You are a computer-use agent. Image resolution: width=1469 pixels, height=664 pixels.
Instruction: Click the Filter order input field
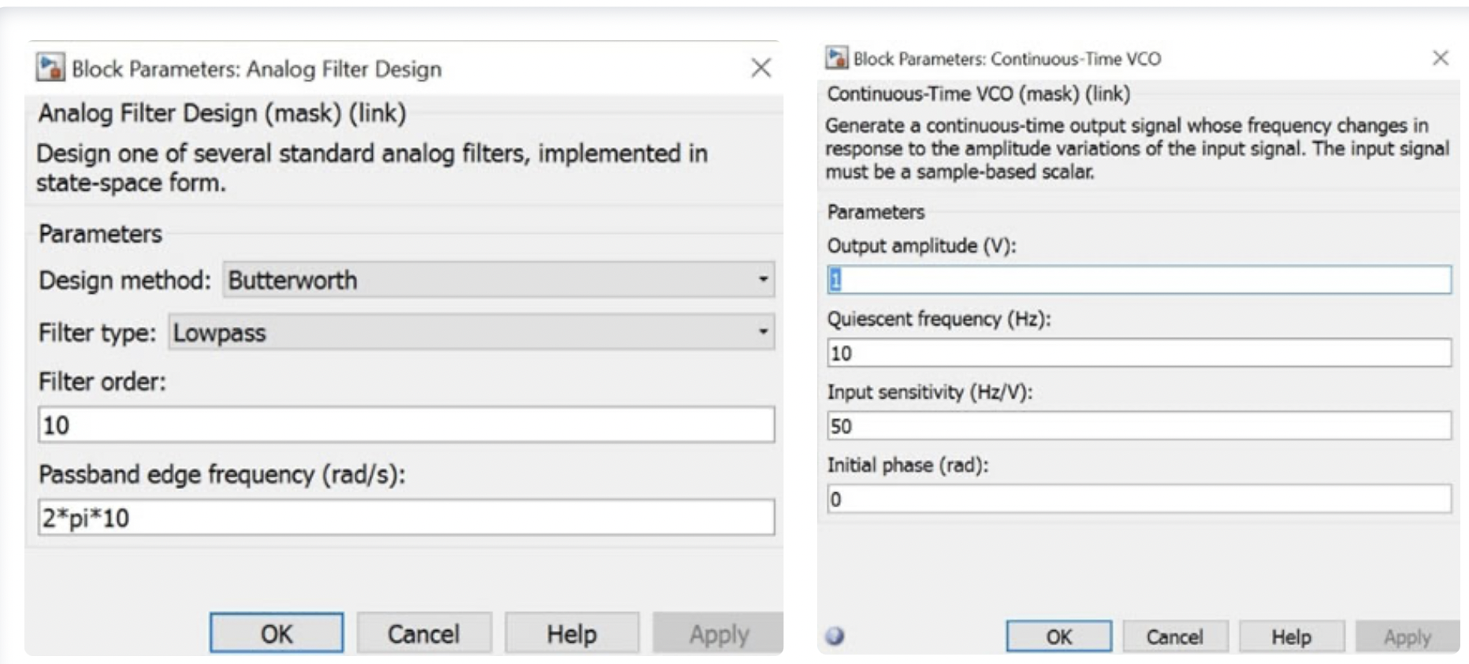406,425
